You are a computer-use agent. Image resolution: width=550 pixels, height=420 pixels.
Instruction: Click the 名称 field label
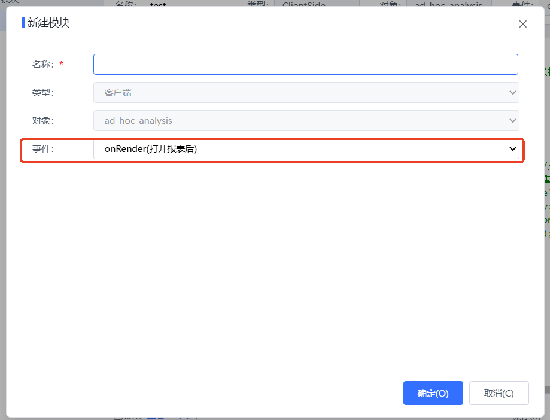[43, 64]
